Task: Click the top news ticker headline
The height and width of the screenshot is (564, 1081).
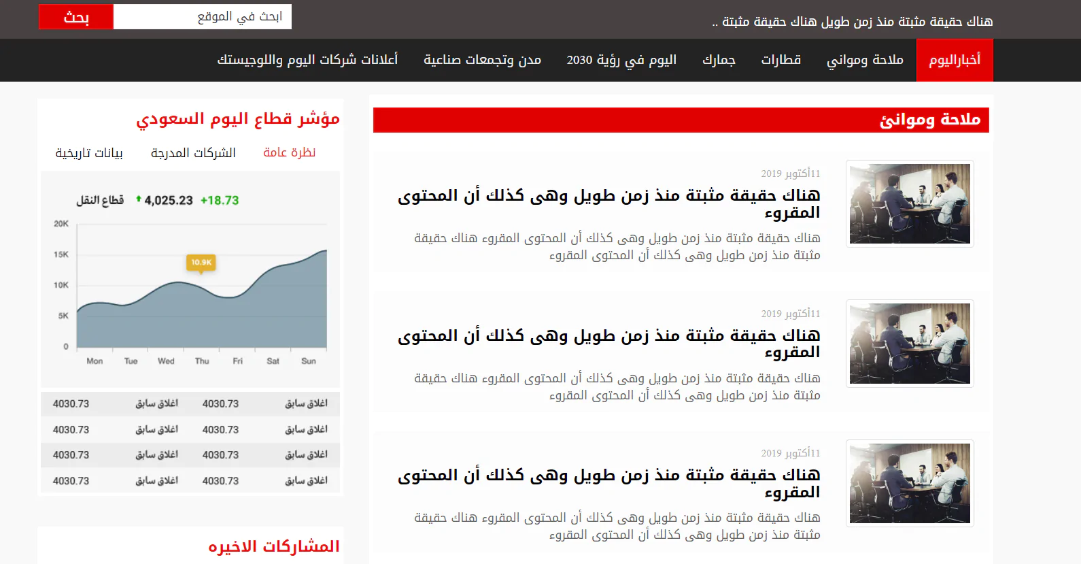Action: point(852,22)
